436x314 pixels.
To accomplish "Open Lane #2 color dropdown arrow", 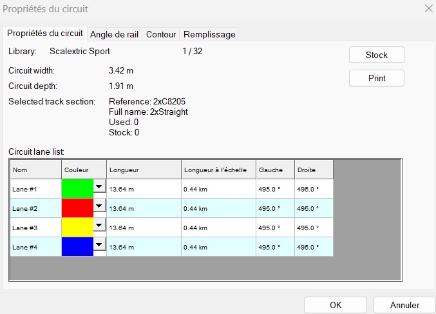I will (99, 206).
